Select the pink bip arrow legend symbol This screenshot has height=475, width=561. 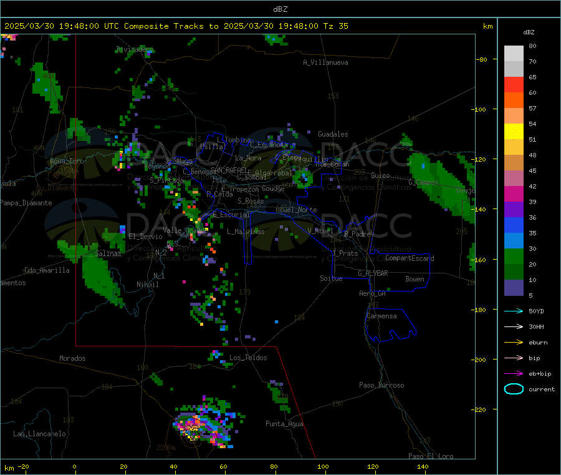point(514,358)
